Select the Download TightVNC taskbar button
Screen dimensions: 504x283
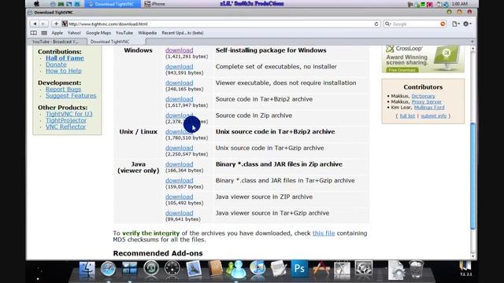(113, 4)
